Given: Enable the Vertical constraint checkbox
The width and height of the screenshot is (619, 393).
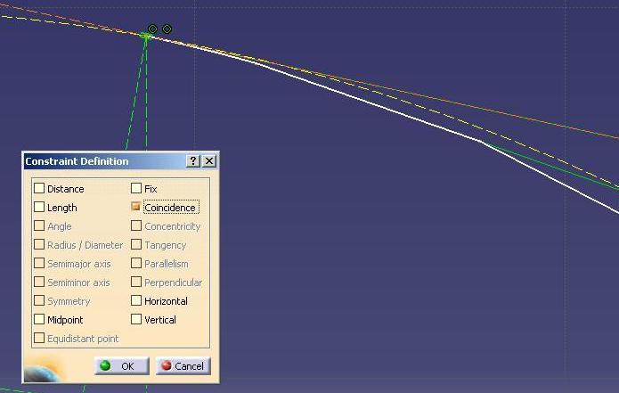Looking at the screenshot, I should click(x=136, y=319).
